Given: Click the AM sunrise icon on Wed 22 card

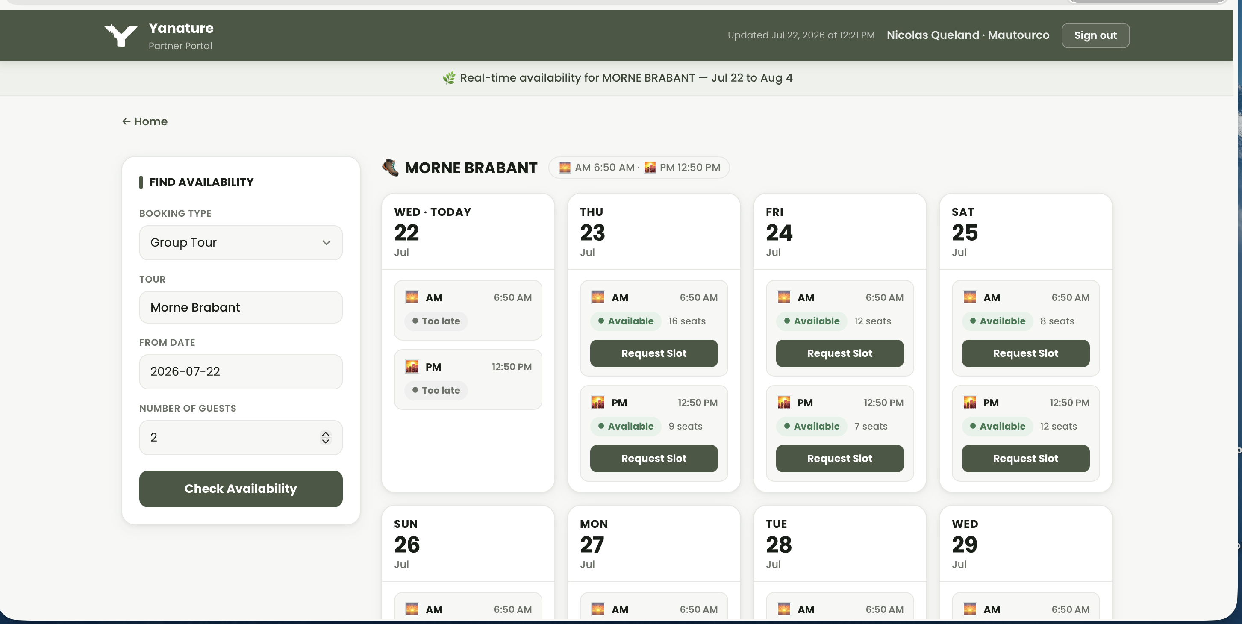Looking at the screenshot, I should 412,297.
